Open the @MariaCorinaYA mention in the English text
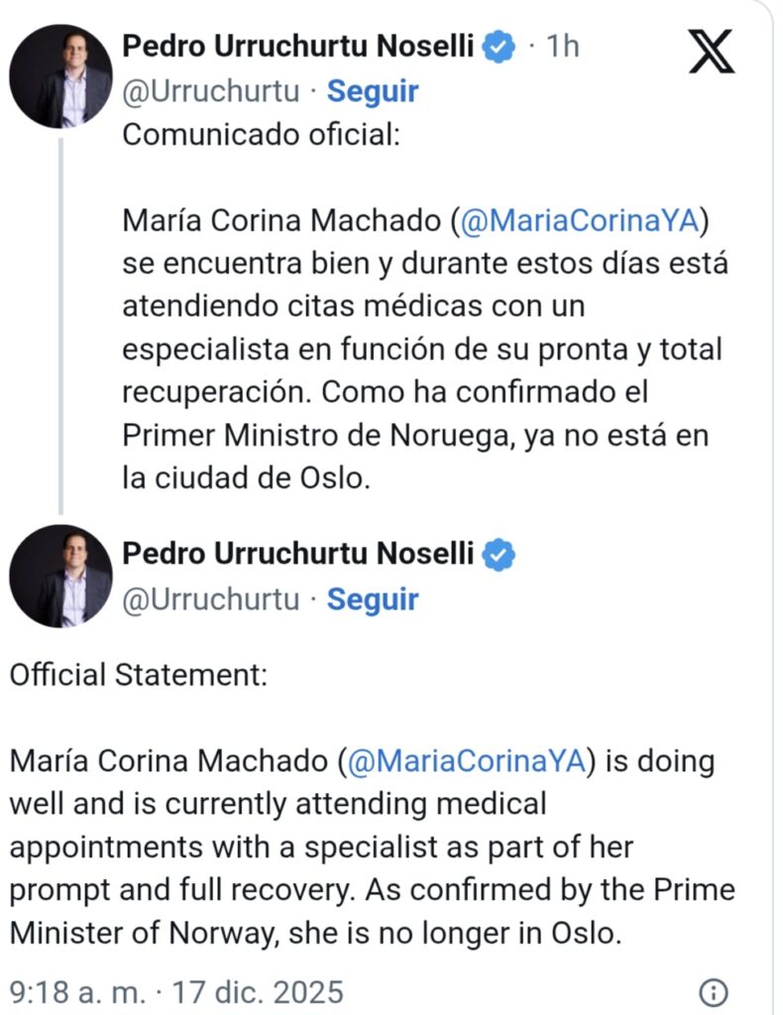Image resolution: width=783 pixels, height=1015 pixels. 466,761
